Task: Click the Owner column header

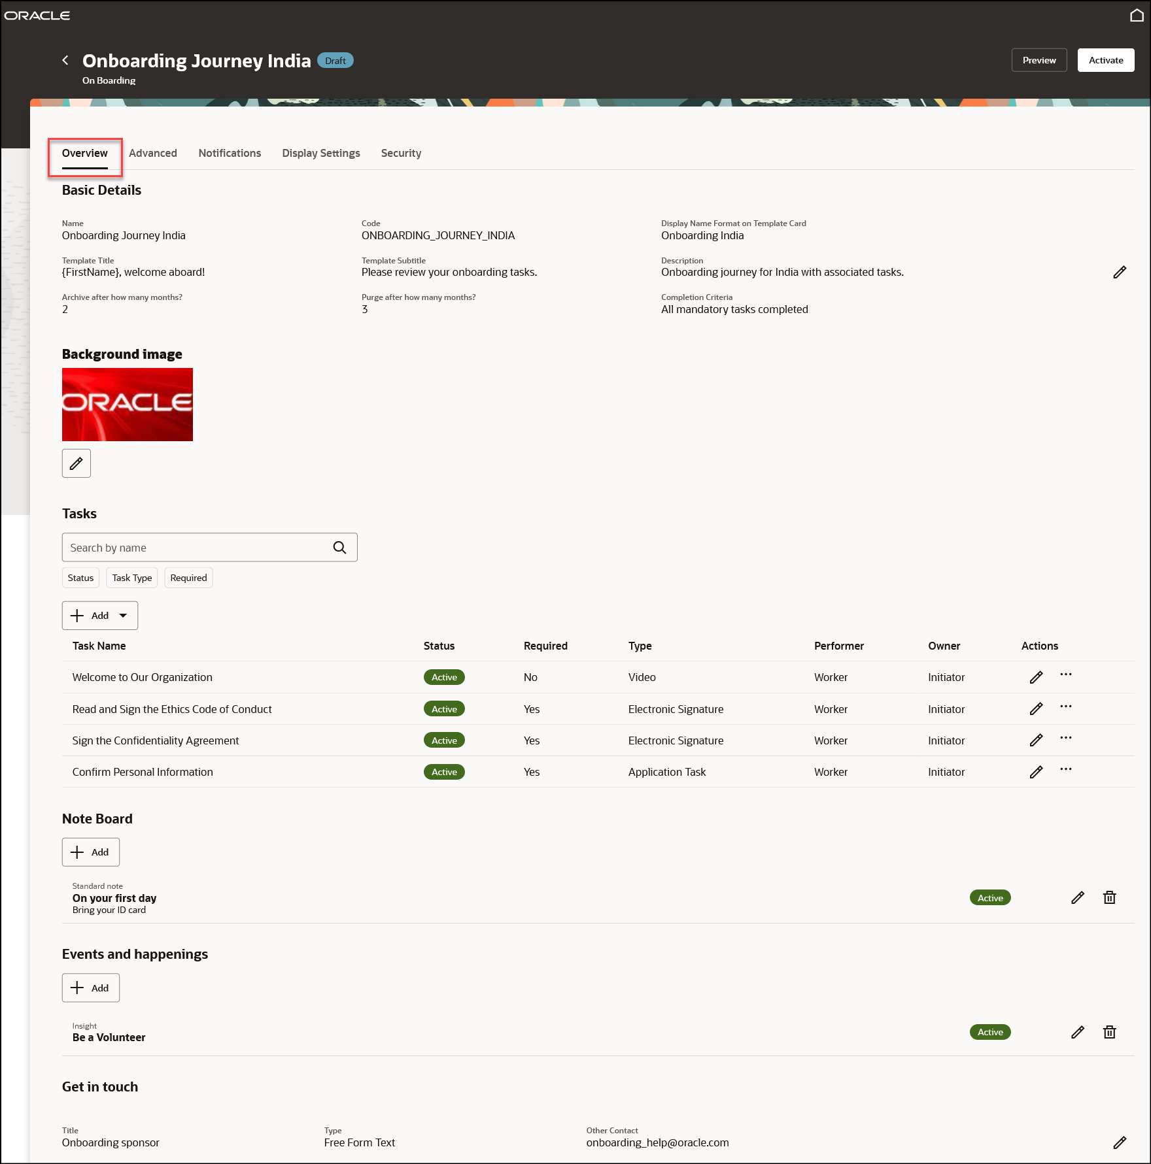Action: [944, 646]
